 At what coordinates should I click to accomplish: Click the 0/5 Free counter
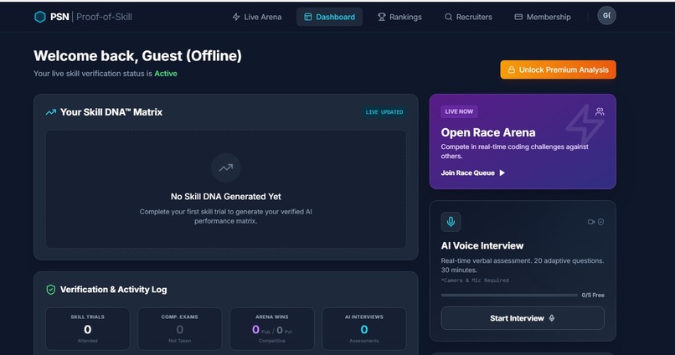click(x=593, y=296)
